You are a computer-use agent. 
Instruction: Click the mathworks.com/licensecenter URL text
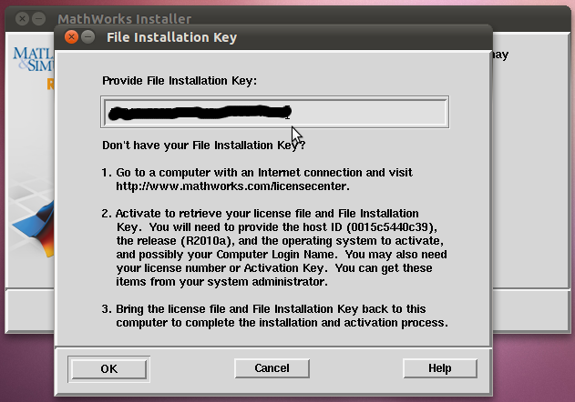coord(232,186)
